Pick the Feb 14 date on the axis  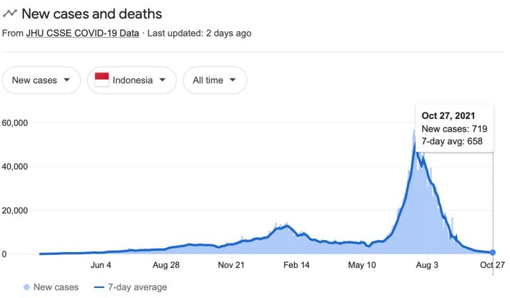[297, 265]
